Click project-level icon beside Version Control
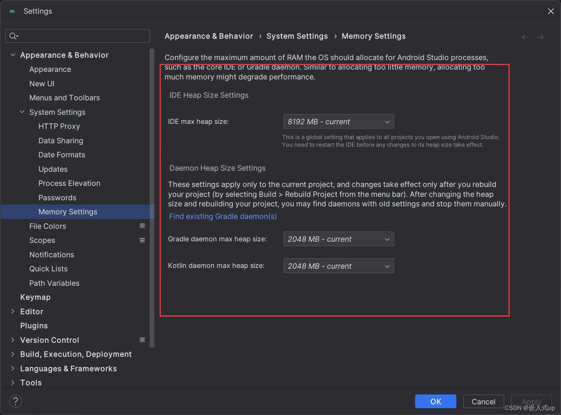 pos(143,340)
